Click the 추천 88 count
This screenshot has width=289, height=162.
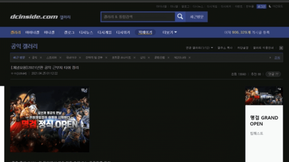pos(256,74)
